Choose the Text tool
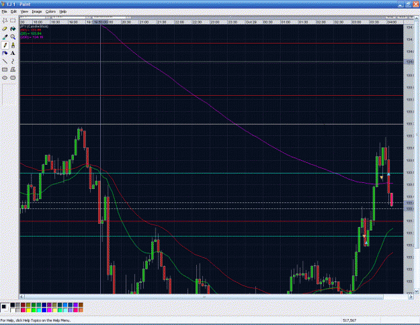Viewport: 420px width, 325px height. tap(13, 53)
